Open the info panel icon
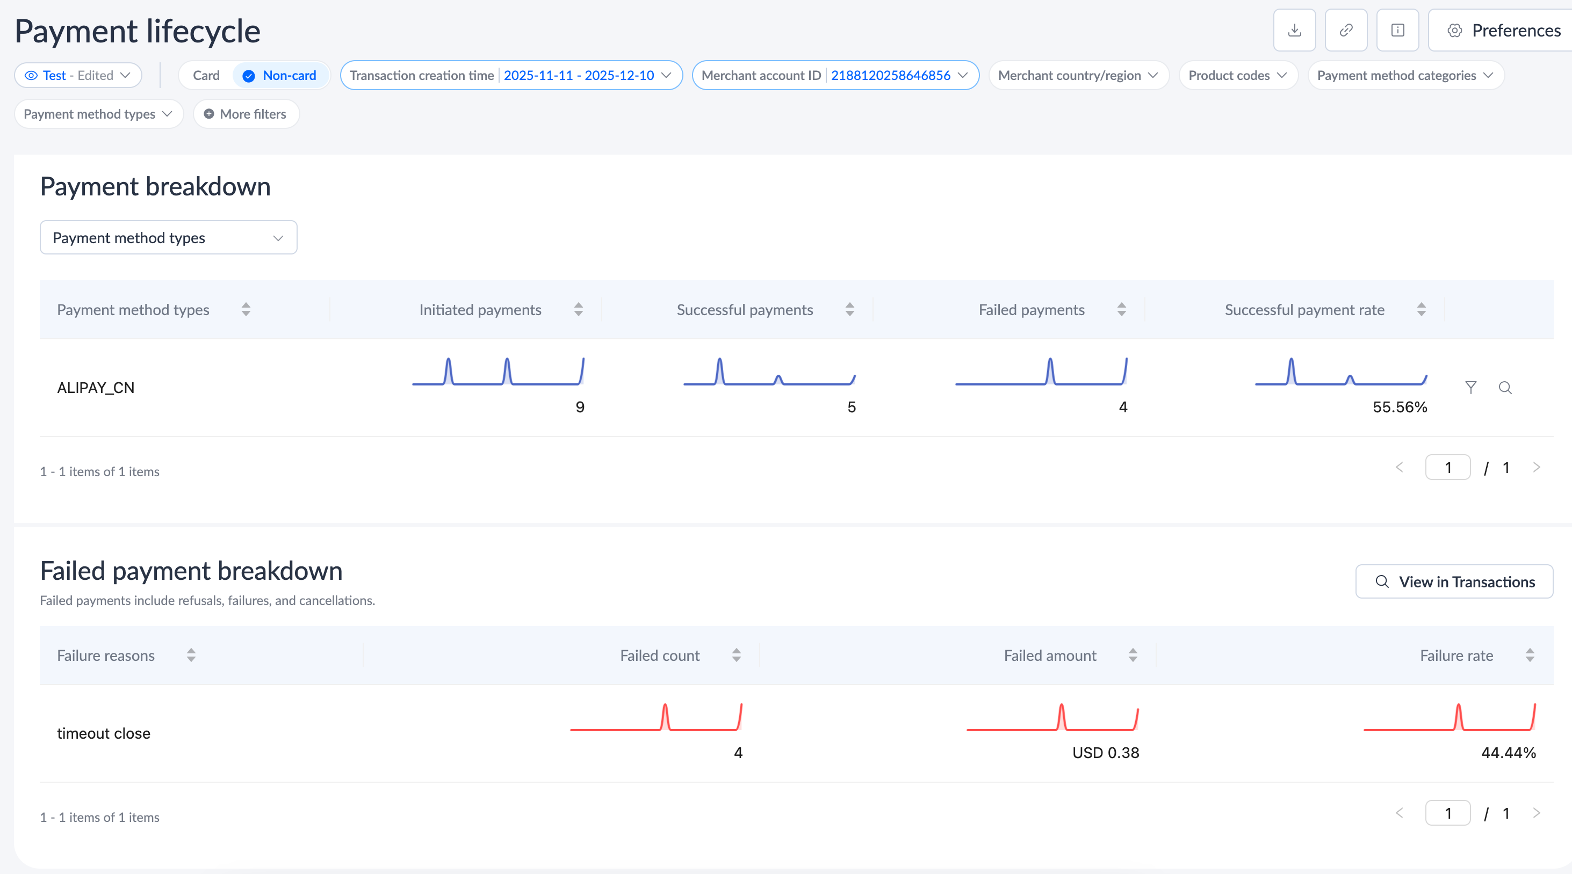The height and width of the screenshot is (874, 1572). coord(1397,31)
